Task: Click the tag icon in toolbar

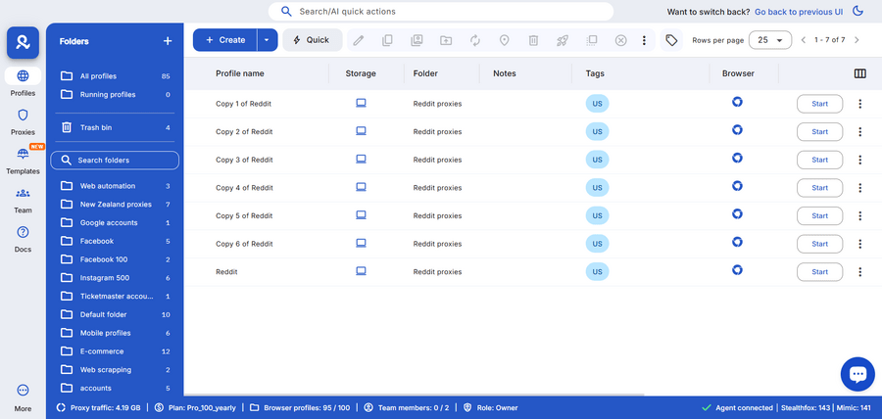Action: (x=671, y=40)
